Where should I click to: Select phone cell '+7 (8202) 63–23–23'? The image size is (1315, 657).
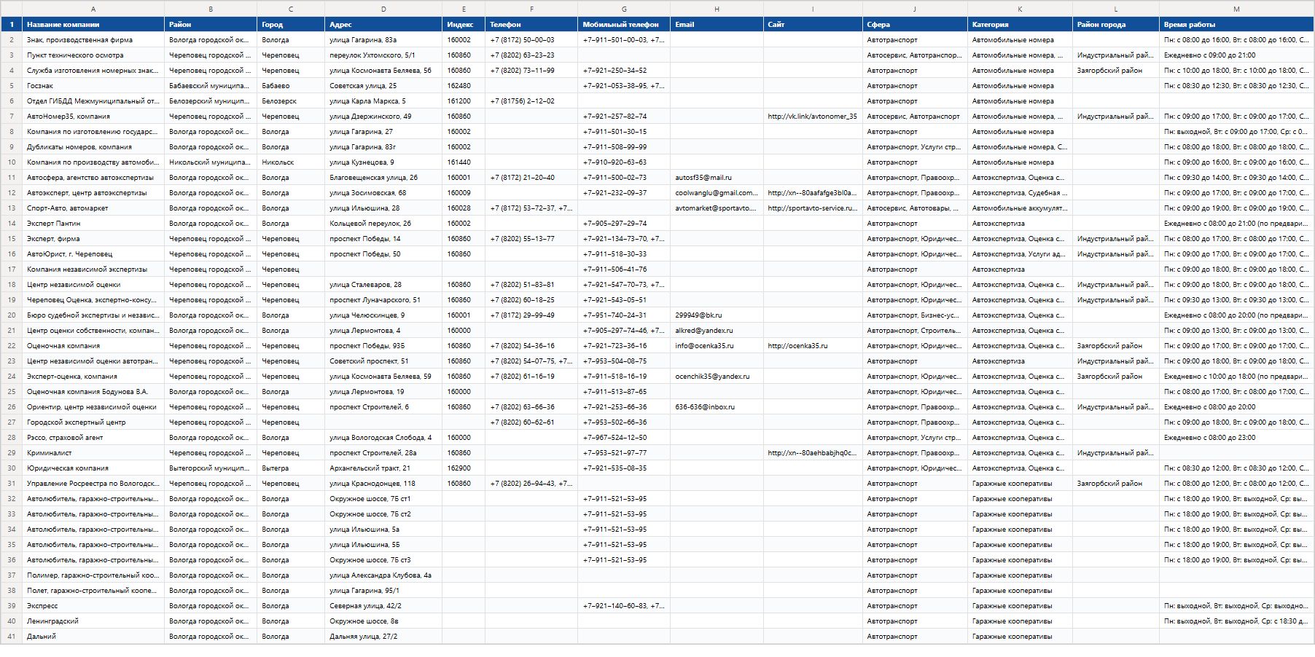[x=531, y=55]
